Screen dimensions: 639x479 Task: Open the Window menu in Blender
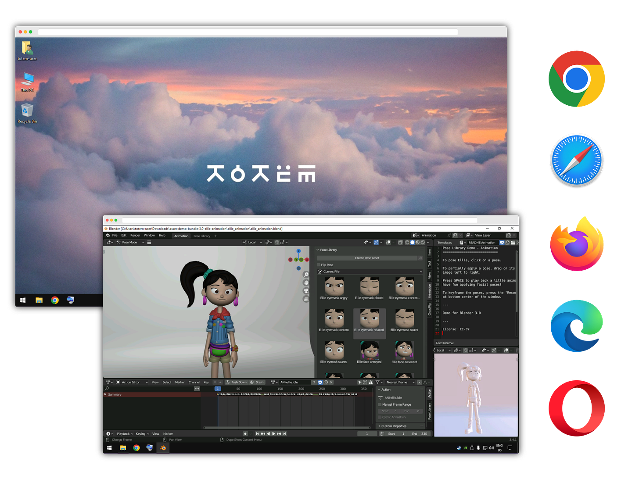pyautogui.click(x=149, y=236)
